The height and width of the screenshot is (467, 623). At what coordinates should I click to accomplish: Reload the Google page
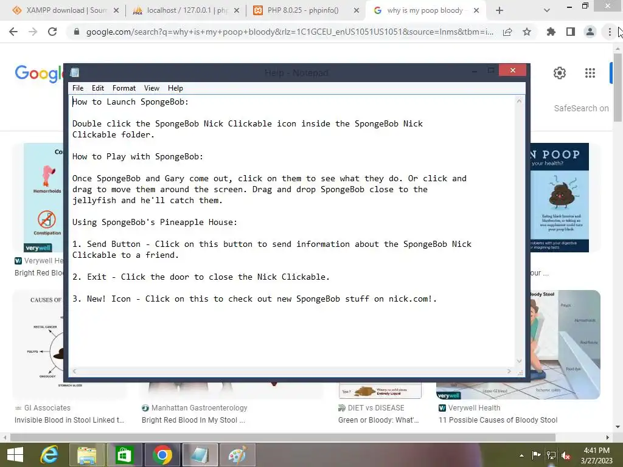(x=52, y=32)
